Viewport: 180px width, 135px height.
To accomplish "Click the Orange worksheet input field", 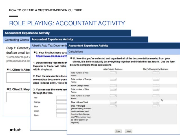I will [62, 102].
